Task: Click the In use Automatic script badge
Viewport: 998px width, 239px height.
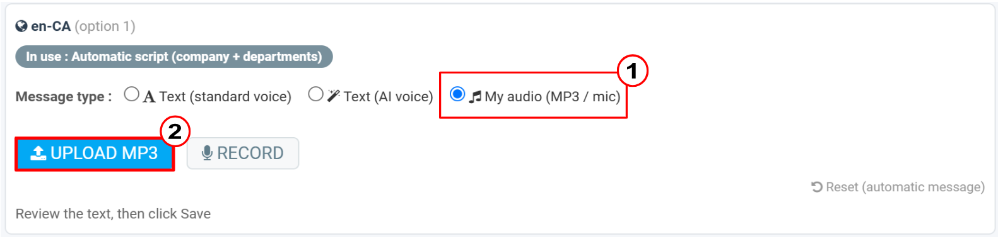Action: tap(174, 57)
